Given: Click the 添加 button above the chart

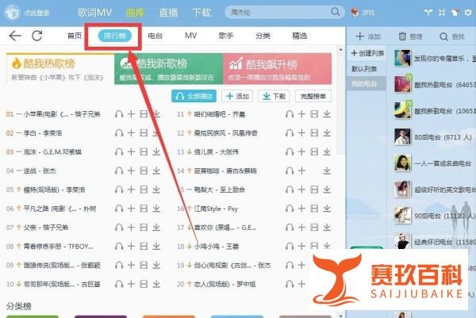Looking at the screenshot, I should coord(238,96).
